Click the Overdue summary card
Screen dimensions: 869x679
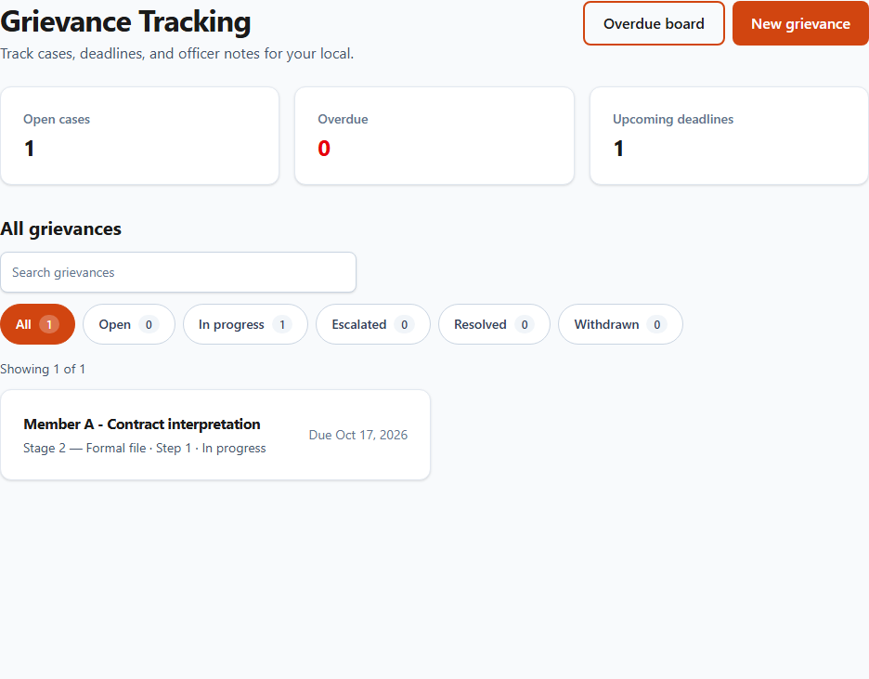[x=434, y=136]
